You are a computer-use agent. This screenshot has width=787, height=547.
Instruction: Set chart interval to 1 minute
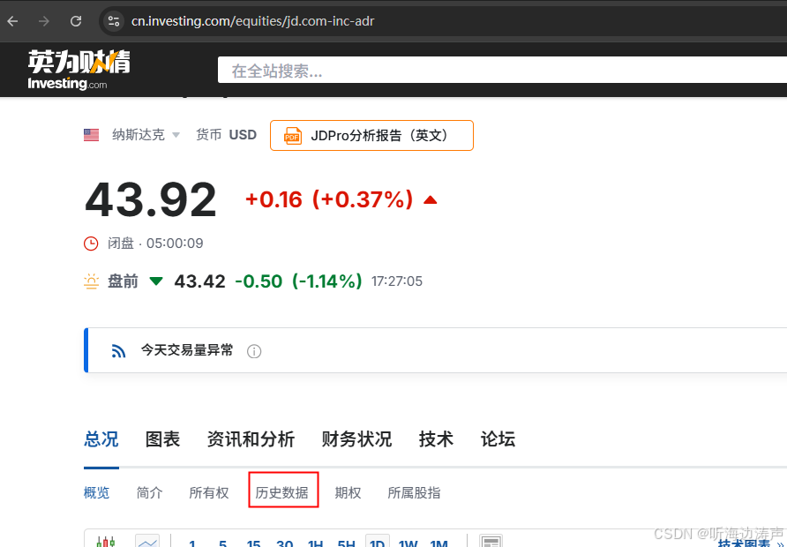click(x=192, y=543)
